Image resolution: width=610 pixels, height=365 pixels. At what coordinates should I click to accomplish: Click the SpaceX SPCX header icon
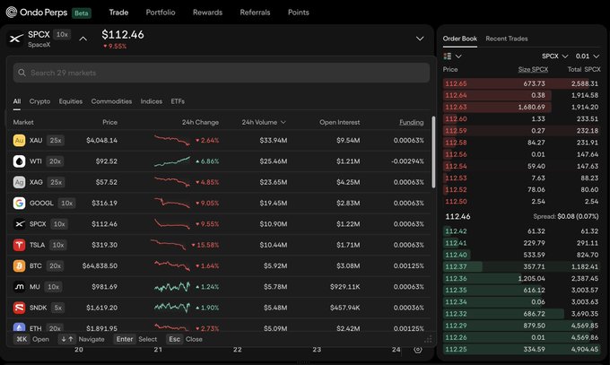tap(16, 39)
